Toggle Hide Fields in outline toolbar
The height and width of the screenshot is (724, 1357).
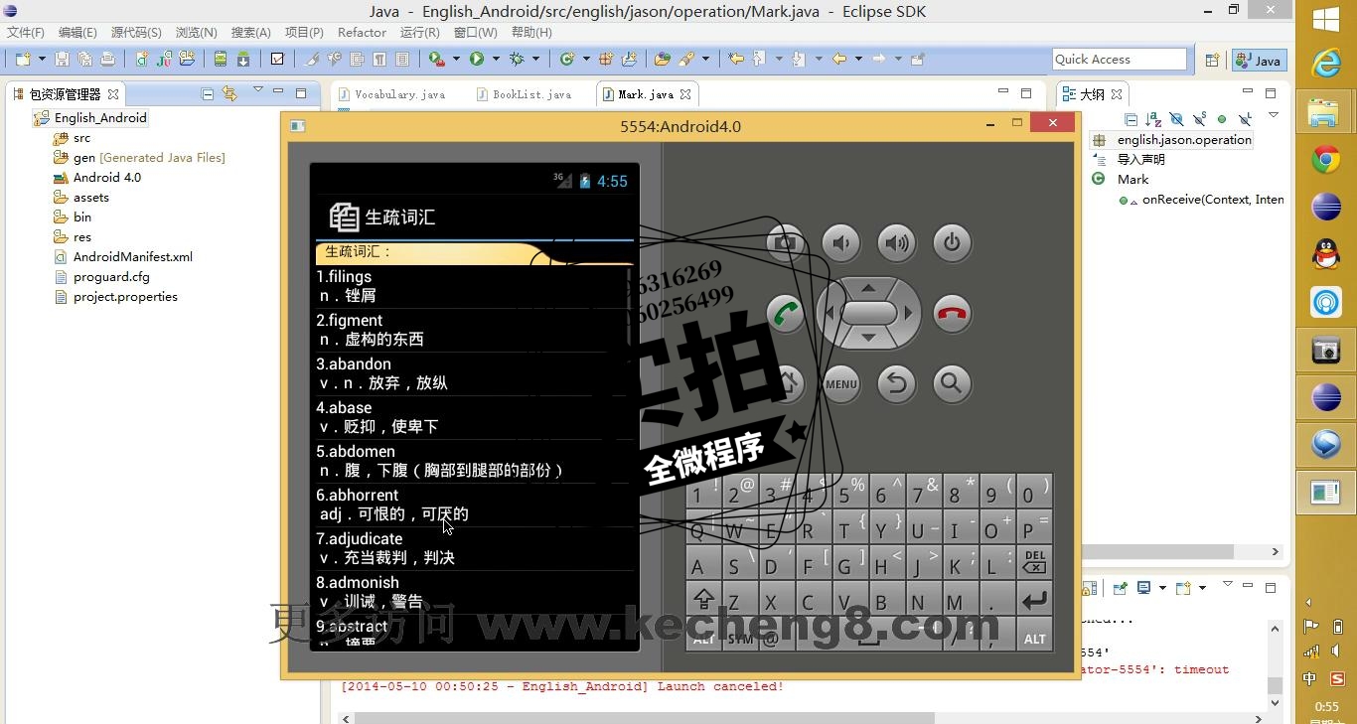[x=1177, y=120]
